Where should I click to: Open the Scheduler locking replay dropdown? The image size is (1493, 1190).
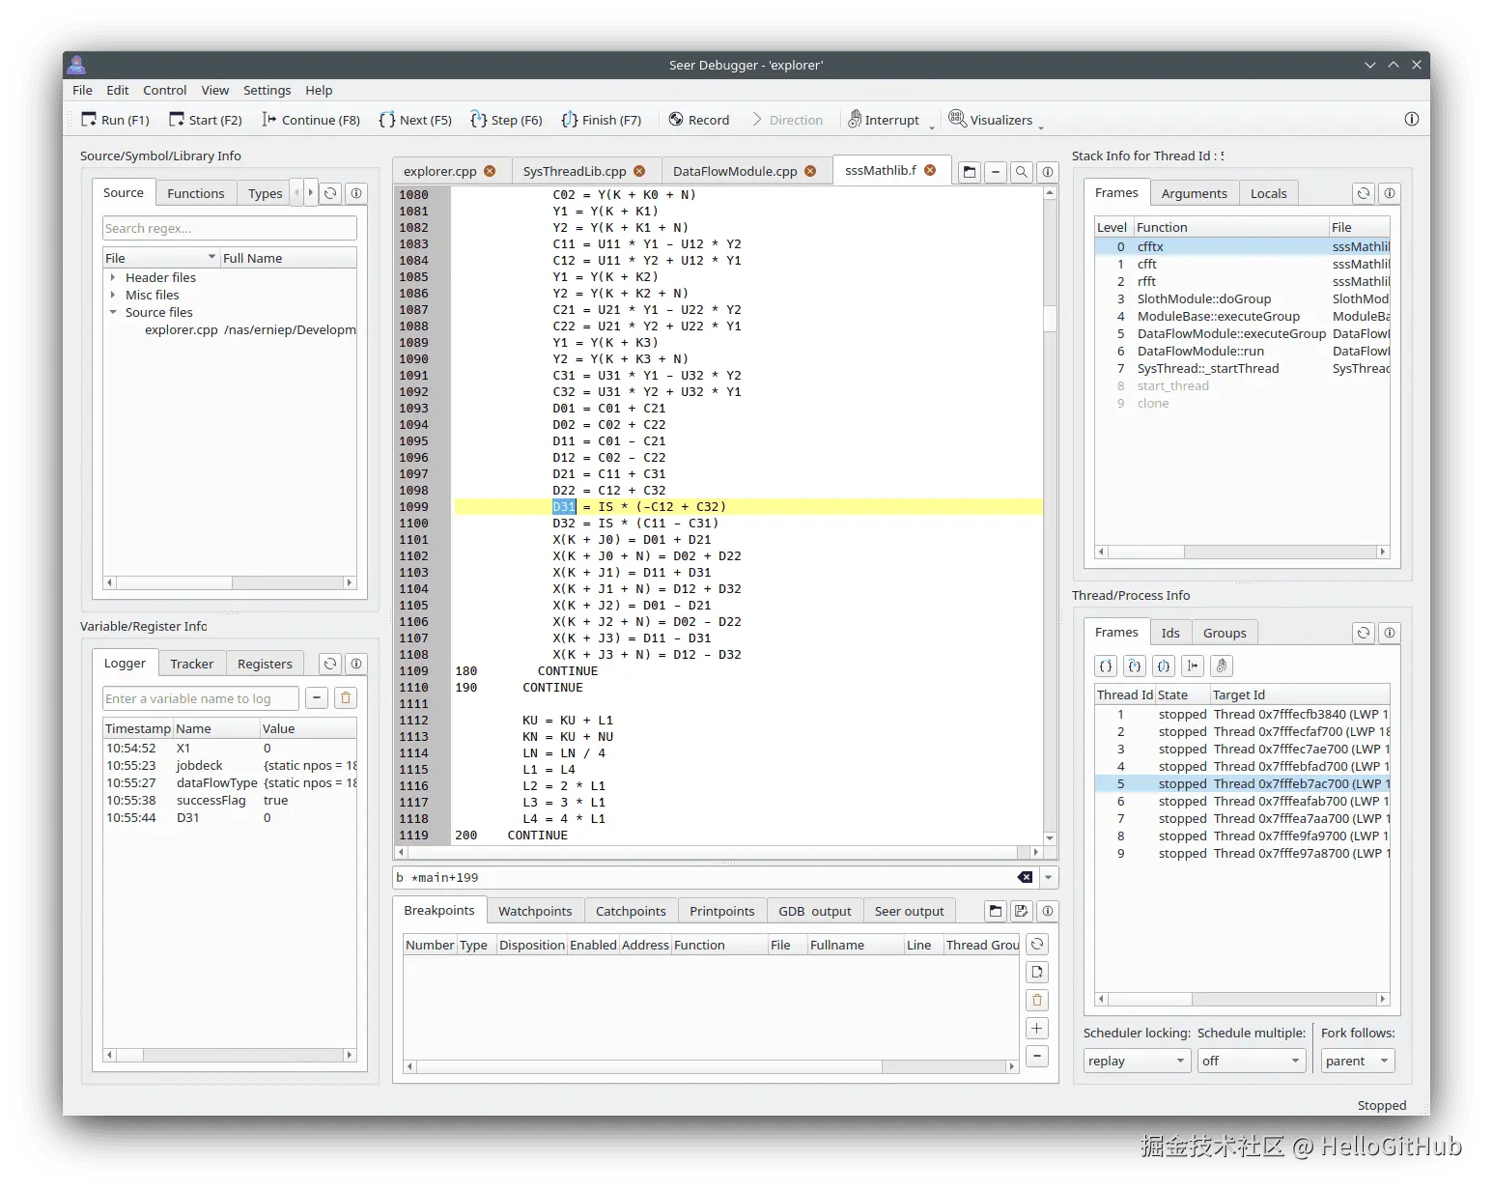pos(1137,1061)
